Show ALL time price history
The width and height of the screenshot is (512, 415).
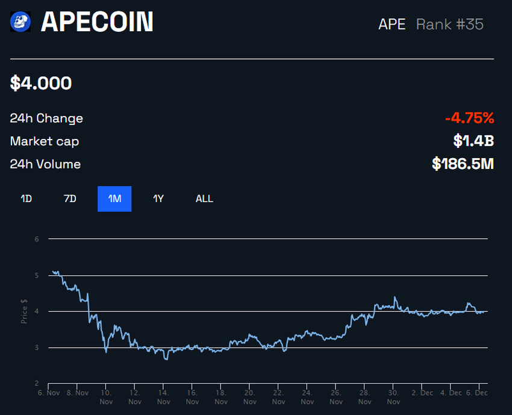[204, 198]
